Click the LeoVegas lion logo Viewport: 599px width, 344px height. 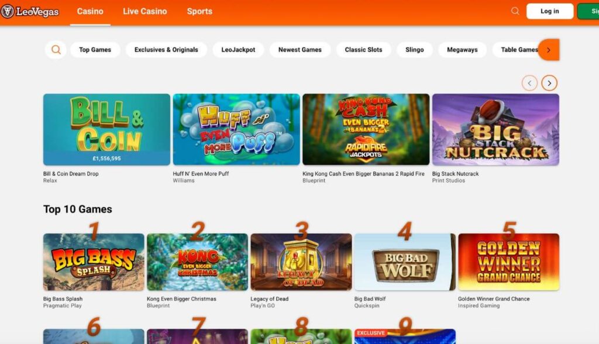click(7, 12)
